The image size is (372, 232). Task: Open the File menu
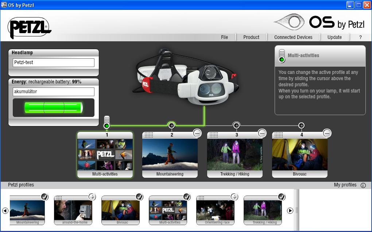[x=224, y=37]
